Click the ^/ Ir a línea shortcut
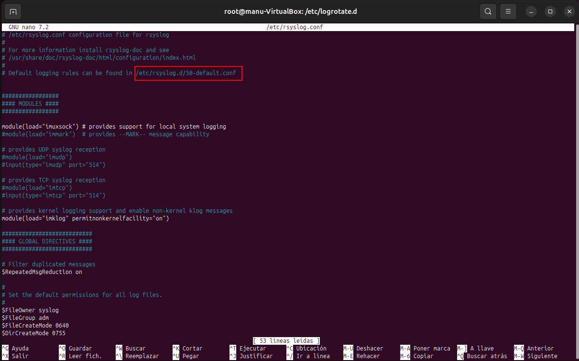 tap(308, 356)
